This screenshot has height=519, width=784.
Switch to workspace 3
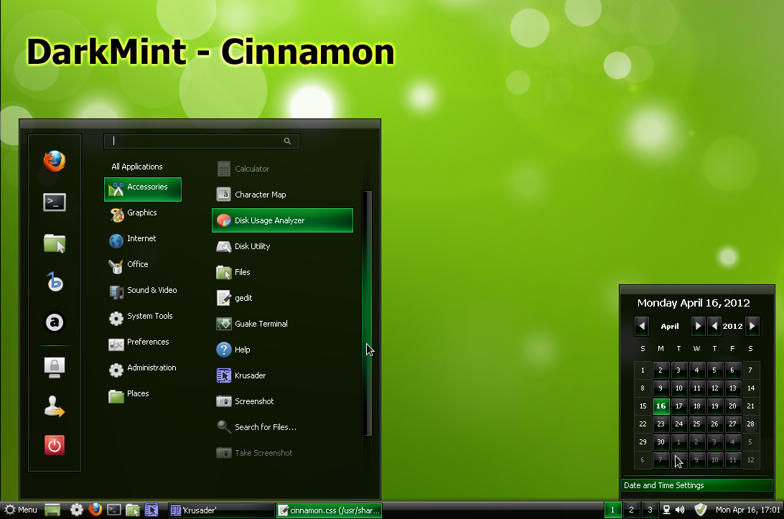pyautogui.click(x=650, y=510)
